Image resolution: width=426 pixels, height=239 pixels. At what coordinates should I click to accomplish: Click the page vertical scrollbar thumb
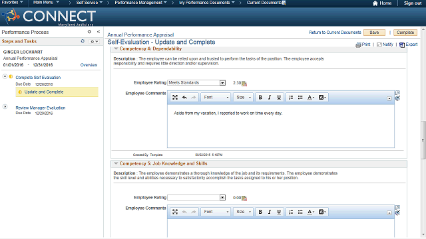[423, 140]
